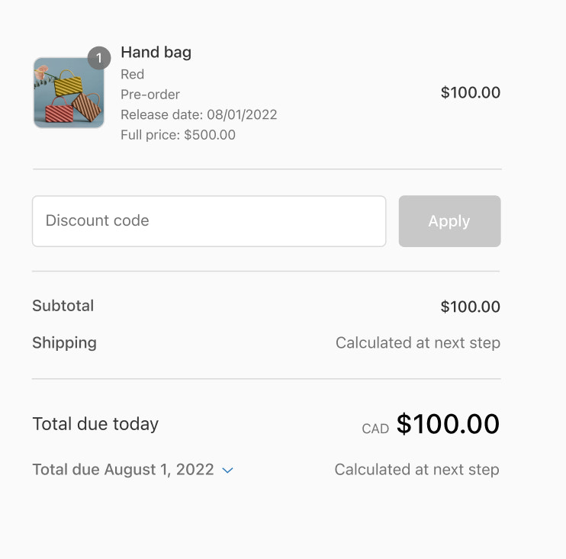Select the Hand bag product title
The image size is (566, 559).
point(156,53)
